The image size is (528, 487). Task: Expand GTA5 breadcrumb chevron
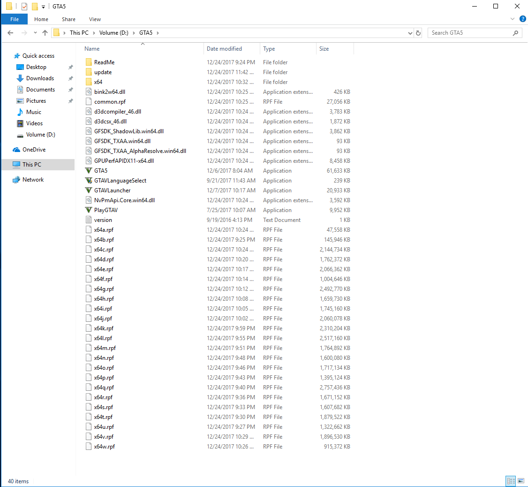tap(158, 33)
